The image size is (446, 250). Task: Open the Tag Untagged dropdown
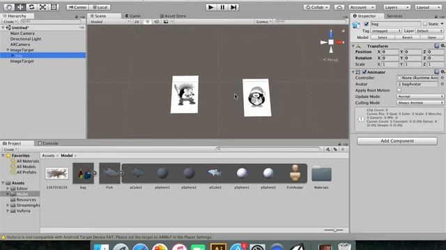(385, 31)
